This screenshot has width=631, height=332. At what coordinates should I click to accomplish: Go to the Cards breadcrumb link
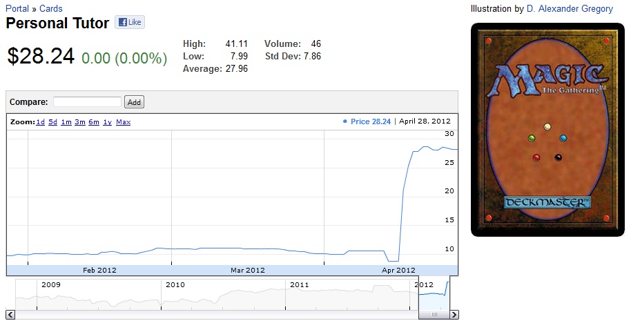pos(50,9)
